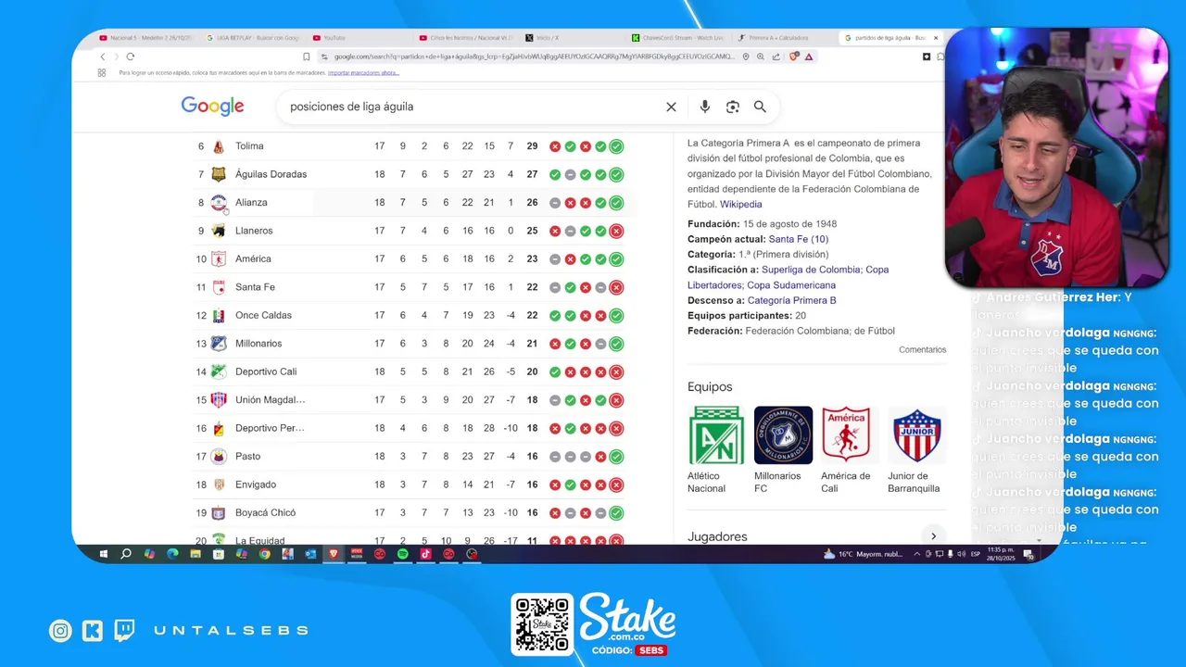
Task: Click Comentarios feedback link
Action: [922, 350]
